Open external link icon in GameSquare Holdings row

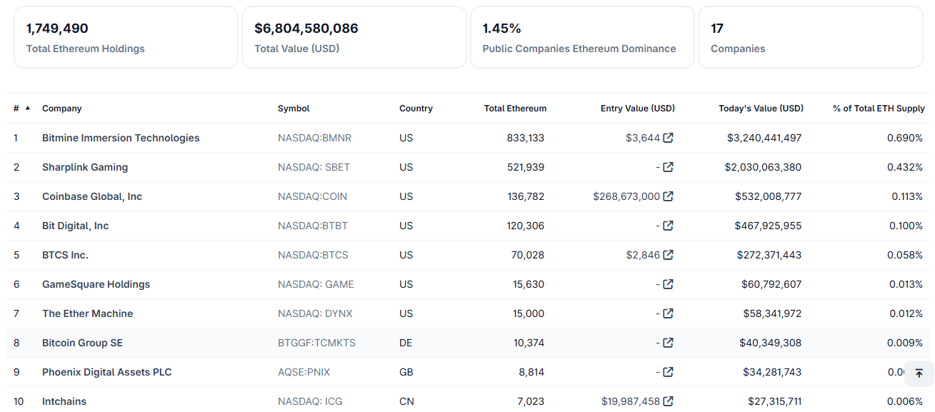pyautogui.click(x=669, y=284)
